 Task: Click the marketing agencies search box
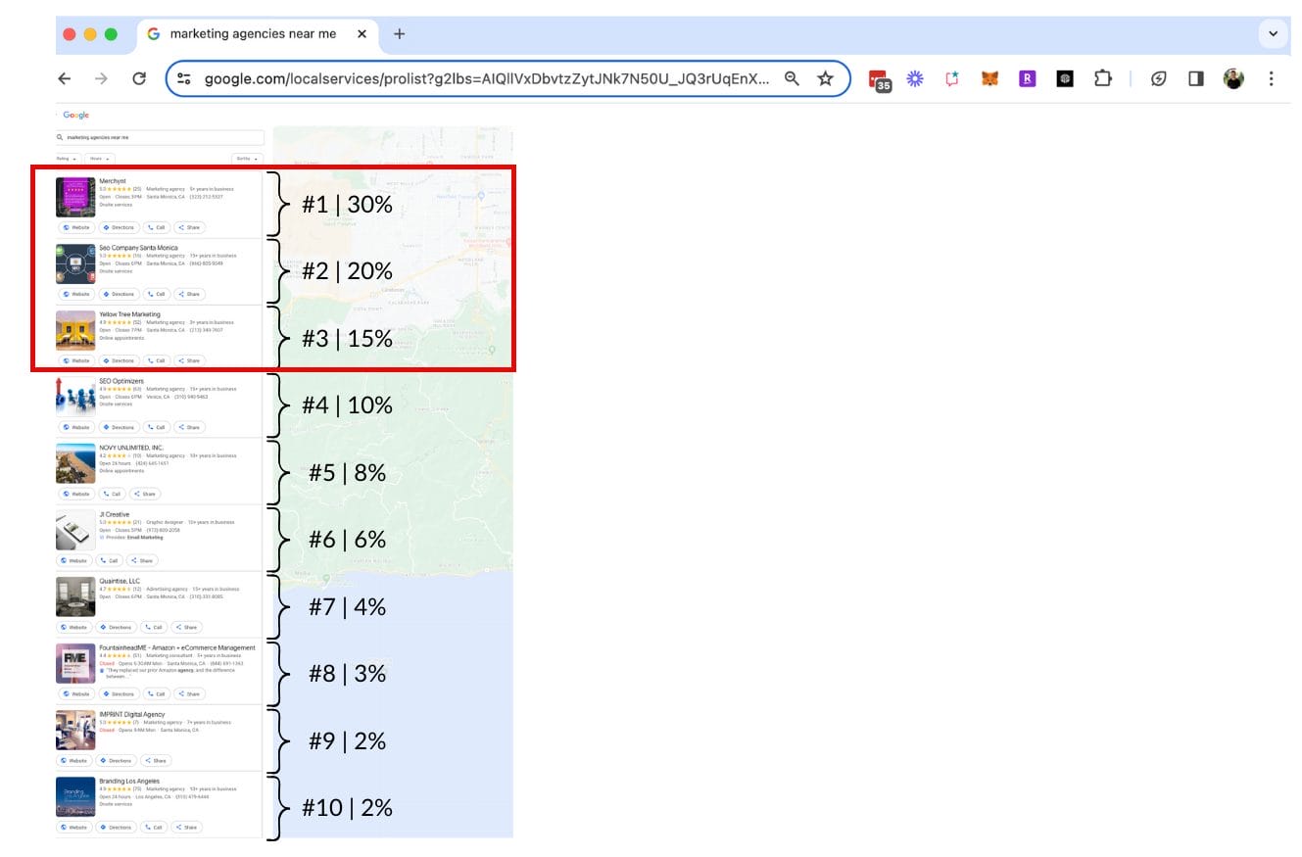(160, 137)
